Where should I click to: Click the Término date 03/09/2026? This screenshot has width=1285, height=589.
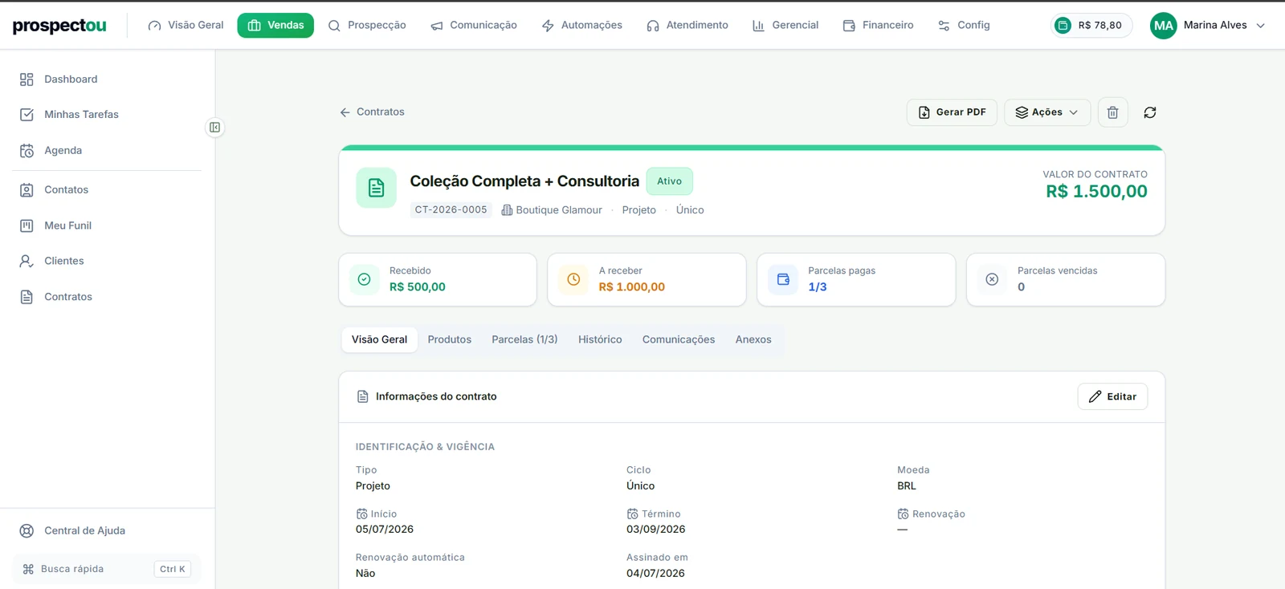pos(655,530)
